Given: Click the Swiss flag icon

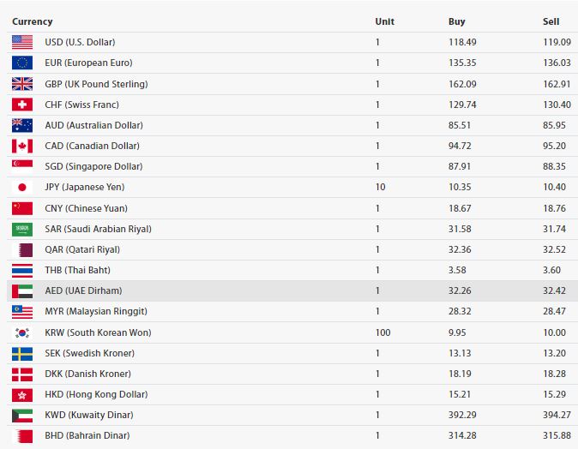Looking at the screenshot, I should point(22,105).
